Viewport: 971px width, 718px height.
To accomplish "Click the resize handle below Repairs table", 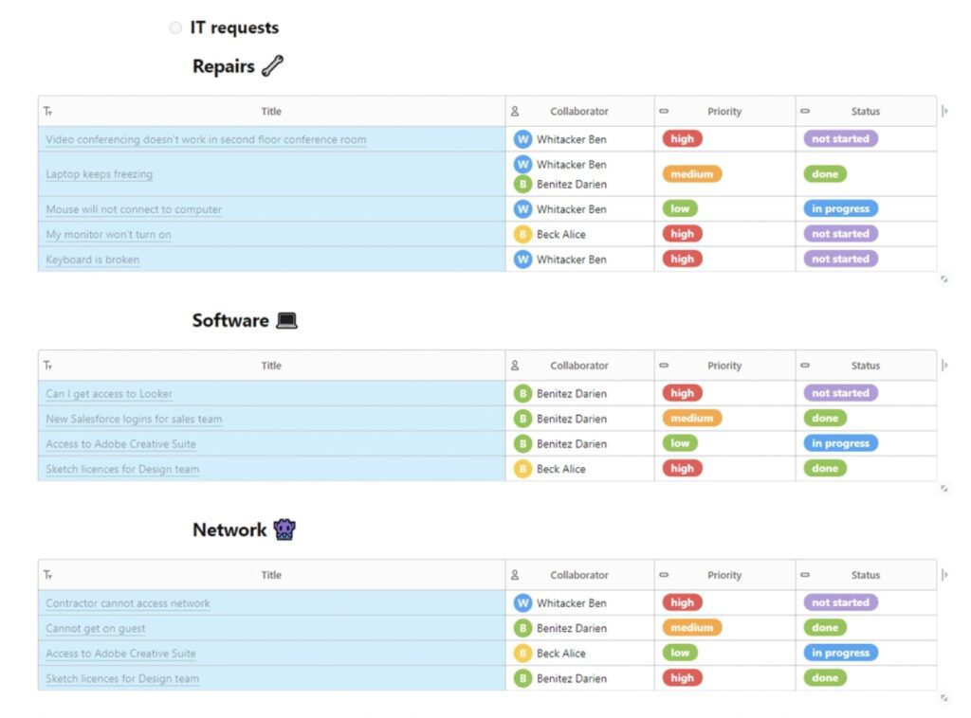I will point(944,278).
